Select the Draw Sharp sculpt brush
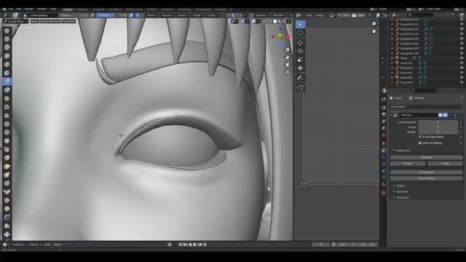 pos(7,39)
